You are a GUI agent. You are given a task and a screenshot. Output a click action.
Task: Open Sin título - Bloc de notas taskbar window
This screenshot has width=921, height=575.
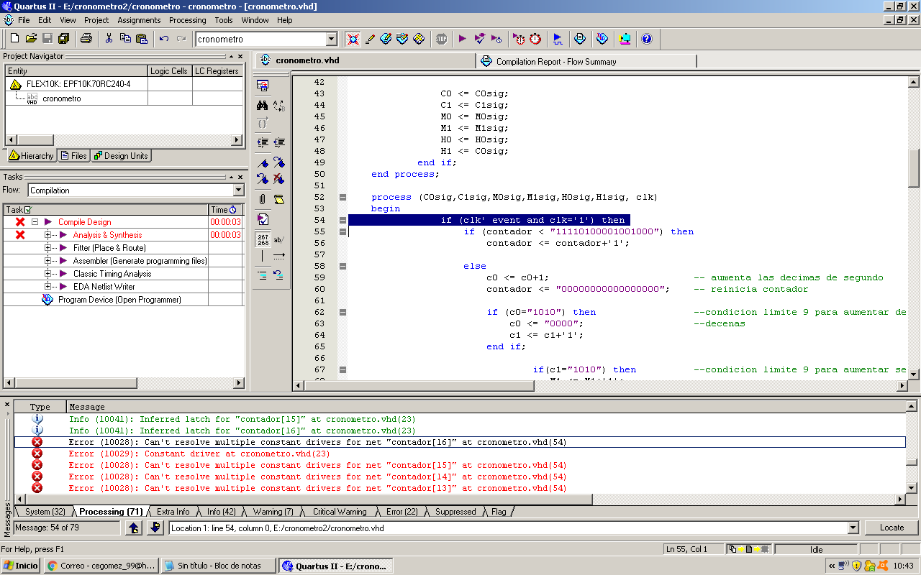click(218, 566)
